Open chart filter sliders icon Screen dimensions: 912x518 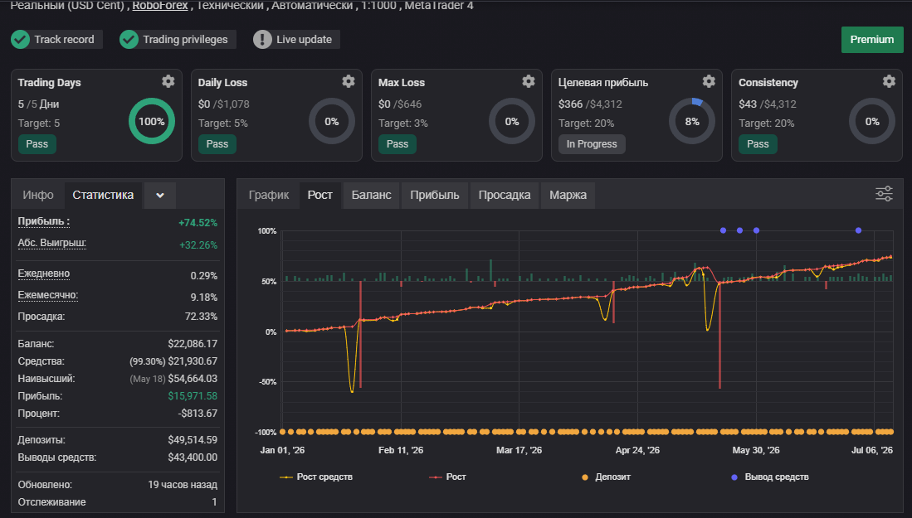tap(884, 194)
